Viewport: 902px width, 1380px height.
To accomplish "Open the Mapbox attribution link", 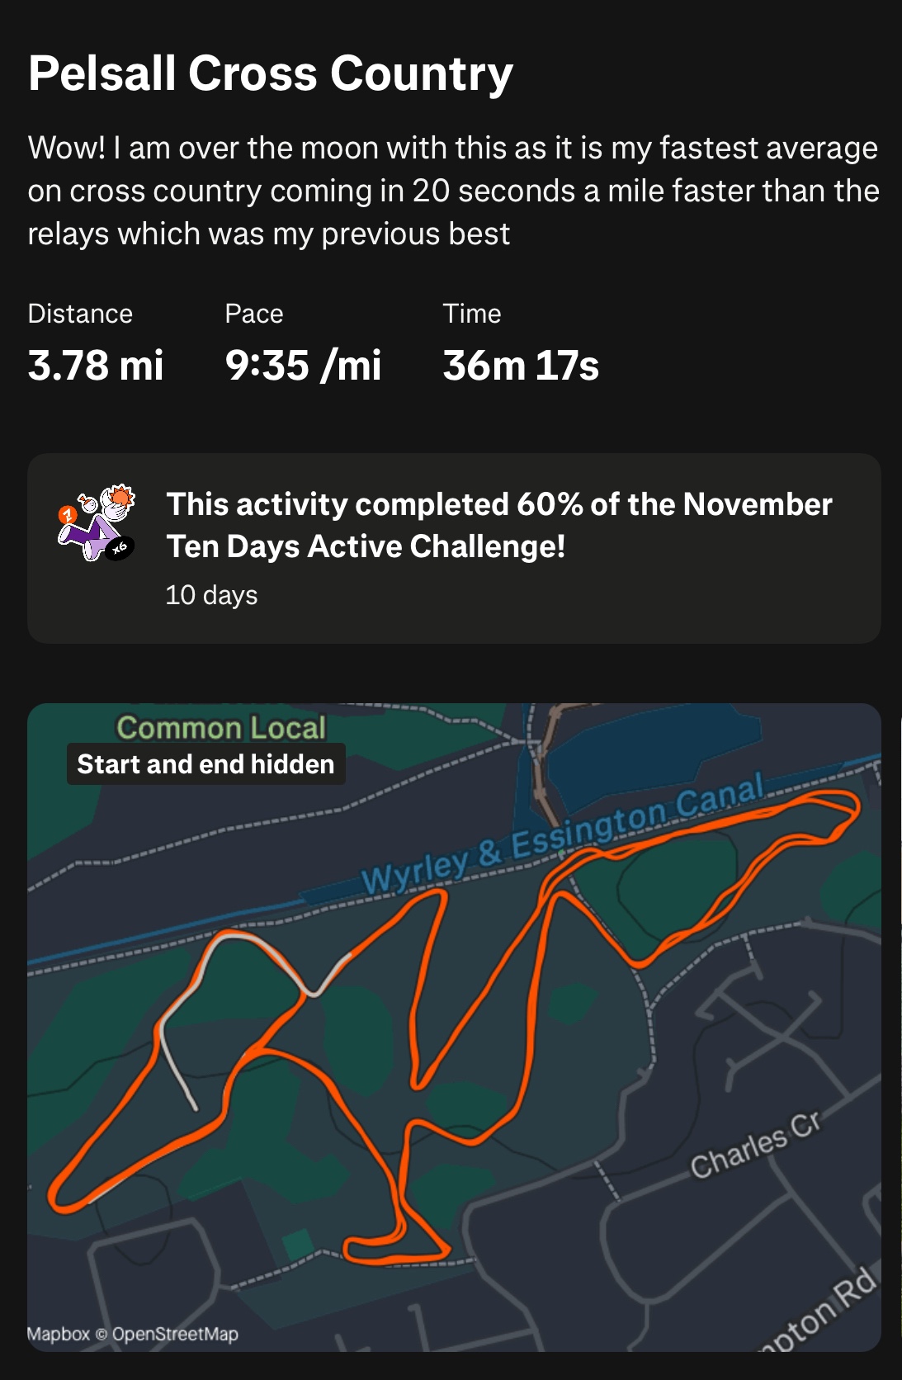I will (x=58, y=1335).
